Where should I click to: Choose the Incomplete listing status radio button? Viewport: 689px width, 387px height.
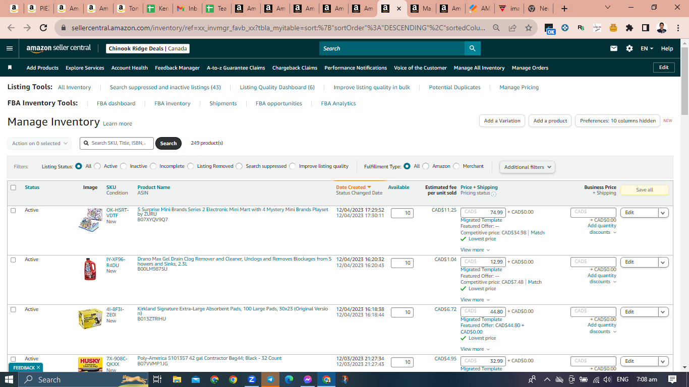click(153, 166)
